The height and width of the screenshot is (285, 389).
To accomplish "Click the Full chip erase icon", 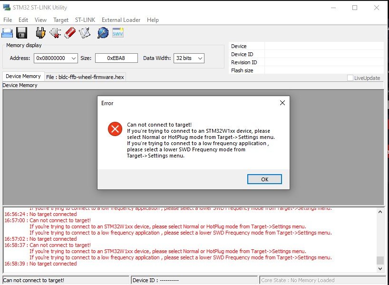I will [70, 33].
